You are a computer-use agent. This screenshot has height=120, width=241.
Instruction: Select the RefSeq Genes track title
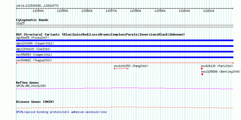pyautogui.click(x=27, y=83)
